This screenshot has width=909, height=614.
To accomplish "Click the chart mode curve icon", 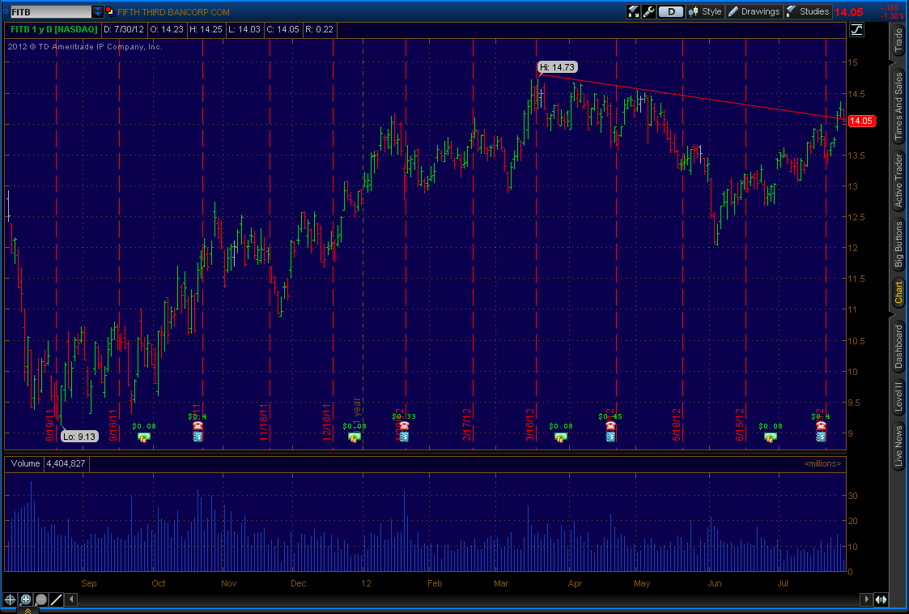I will [x=856, y=30].
